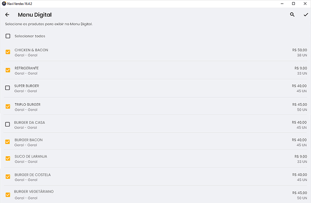Enable the SUPER BURGER checkbox

pos(8,88)
